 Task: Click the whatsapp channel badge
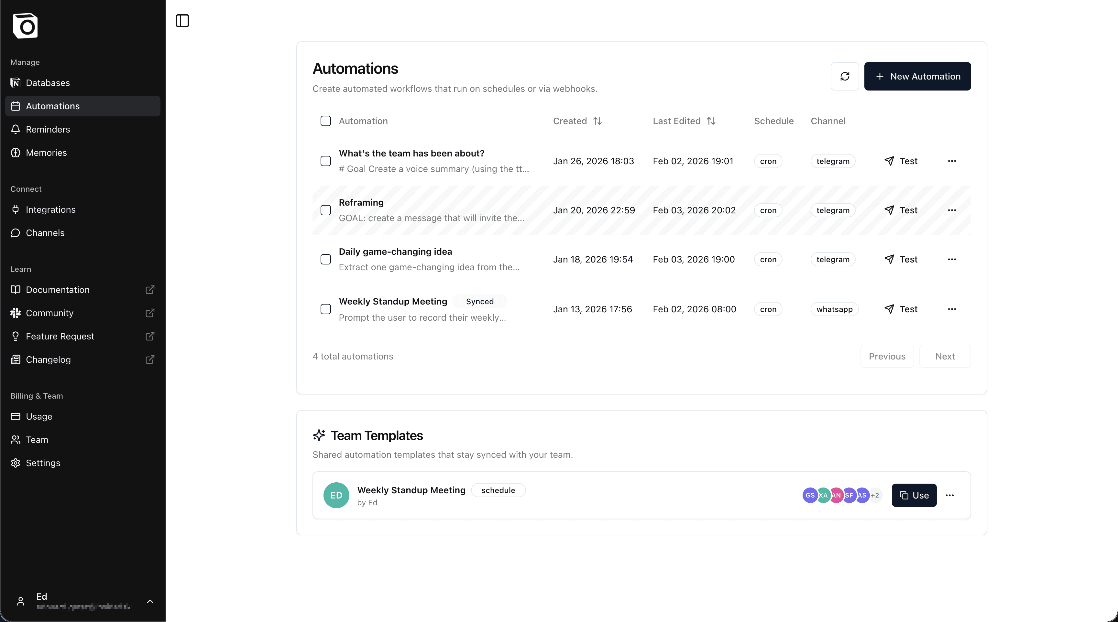coord(834,309)
